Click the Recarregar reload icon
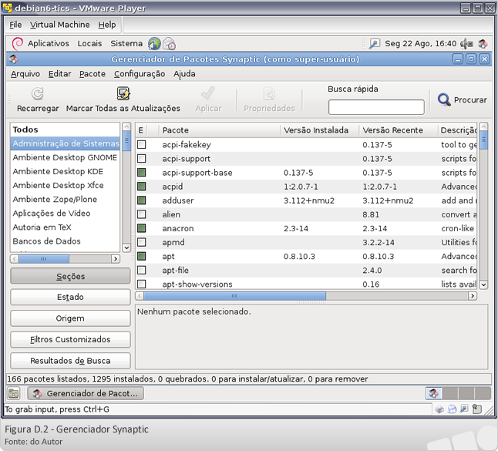498x451 pixels. (38, 93)
